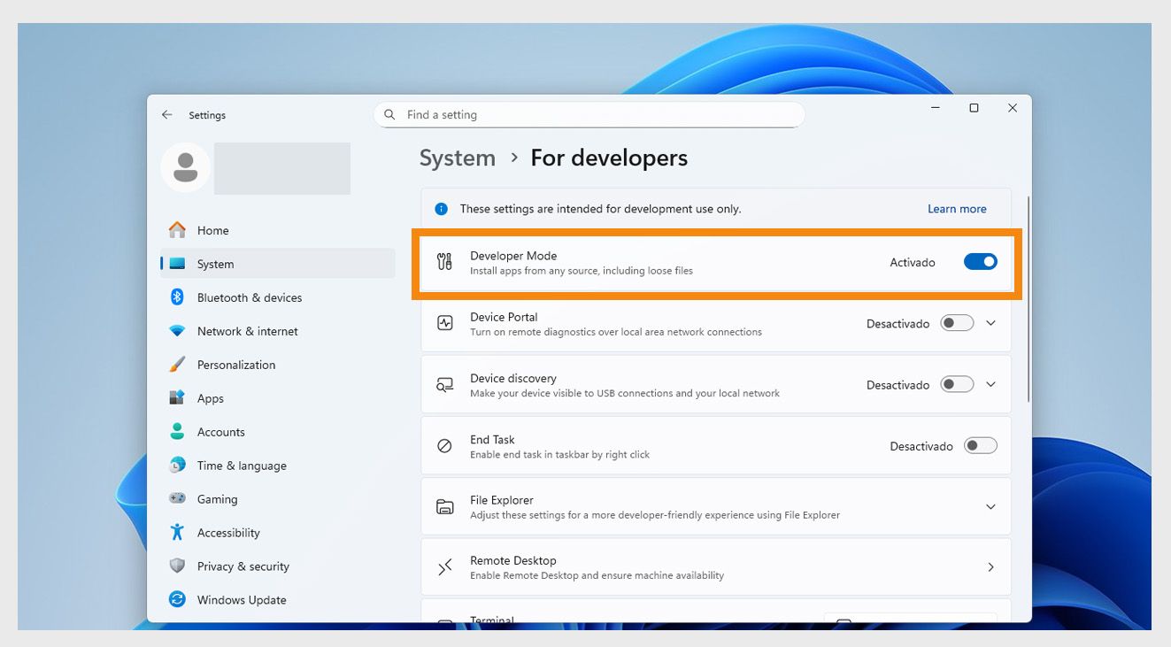Screen dimensions: 1171x647
Task: Open Windows Update page
Action: tap(278, 600)
